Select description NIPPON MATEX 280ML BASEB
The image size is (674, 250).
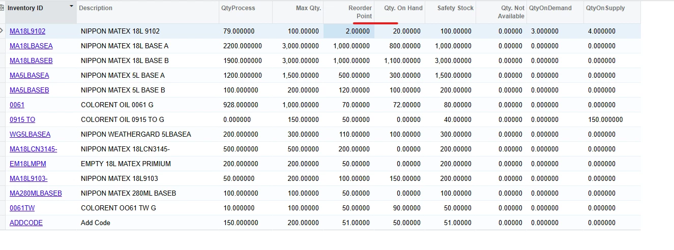(x=128, y=193)
